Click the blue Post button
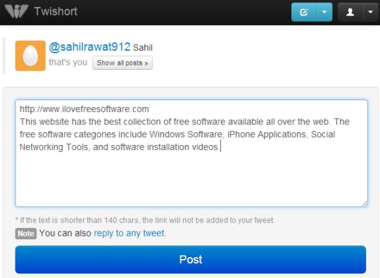Image resolution: width=380 pixels, height=278 pixels. coord(191,260)
